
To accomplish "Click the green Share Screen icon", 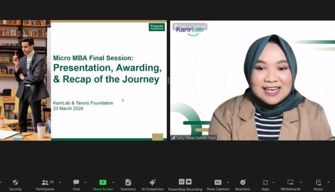I will [x=103, y=183].
